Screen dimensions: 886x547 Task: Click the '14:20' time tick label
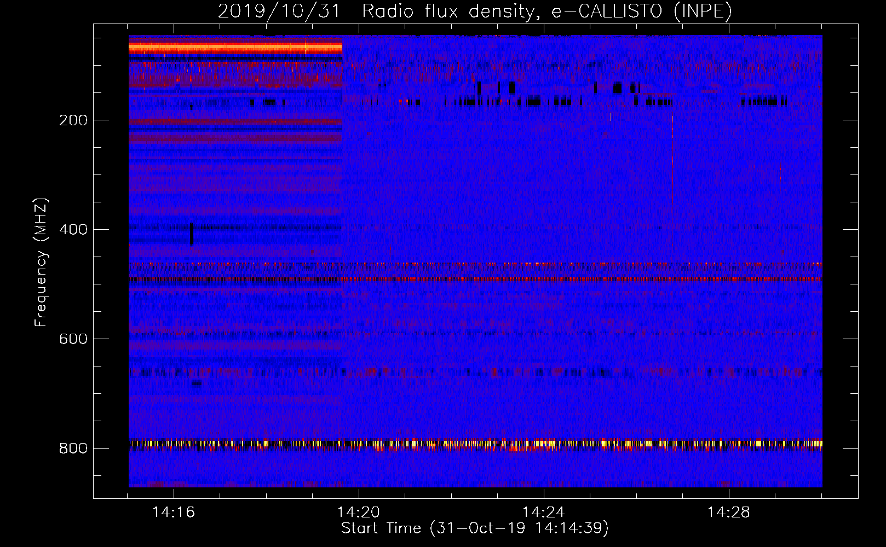pos(359,513)
